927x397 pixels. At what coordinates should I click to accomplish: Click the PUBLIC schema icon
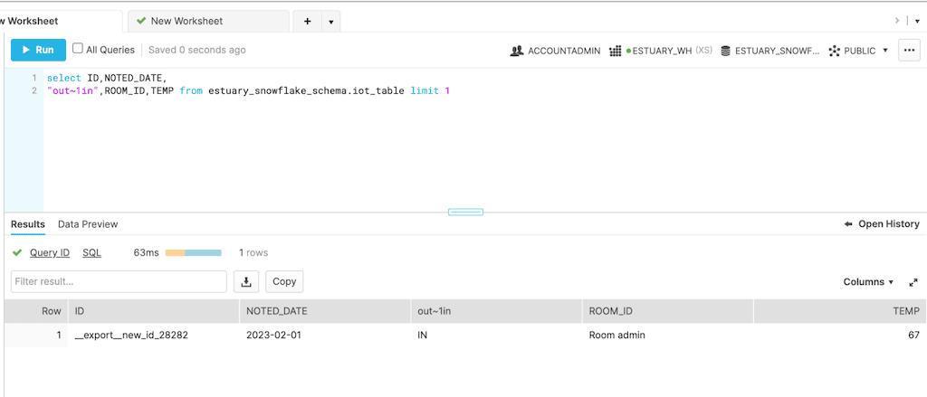834,51
